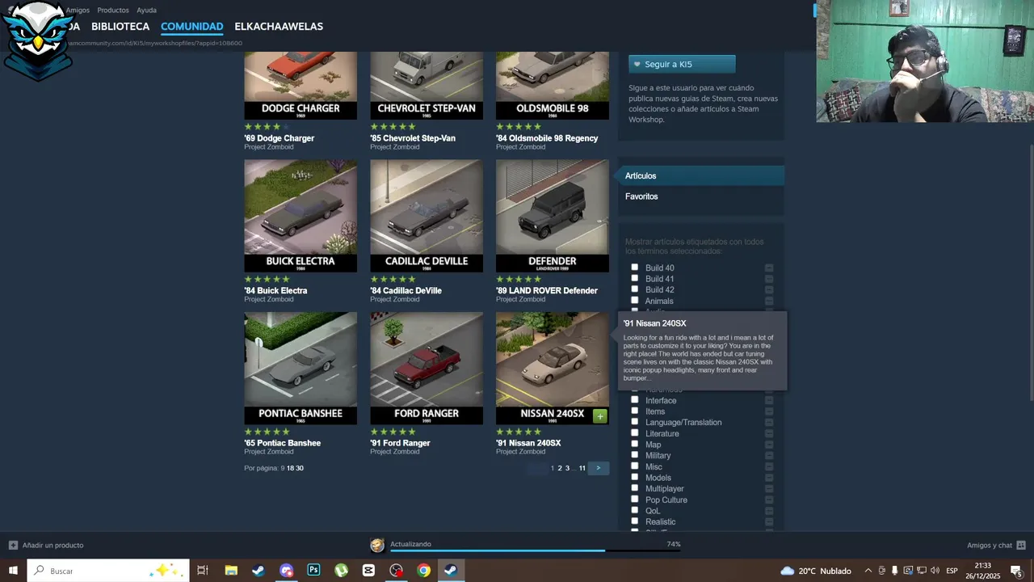This screenshot has height=582, width=1034.
Task: Open Task View from taskbar
Action: coord(203,571)
